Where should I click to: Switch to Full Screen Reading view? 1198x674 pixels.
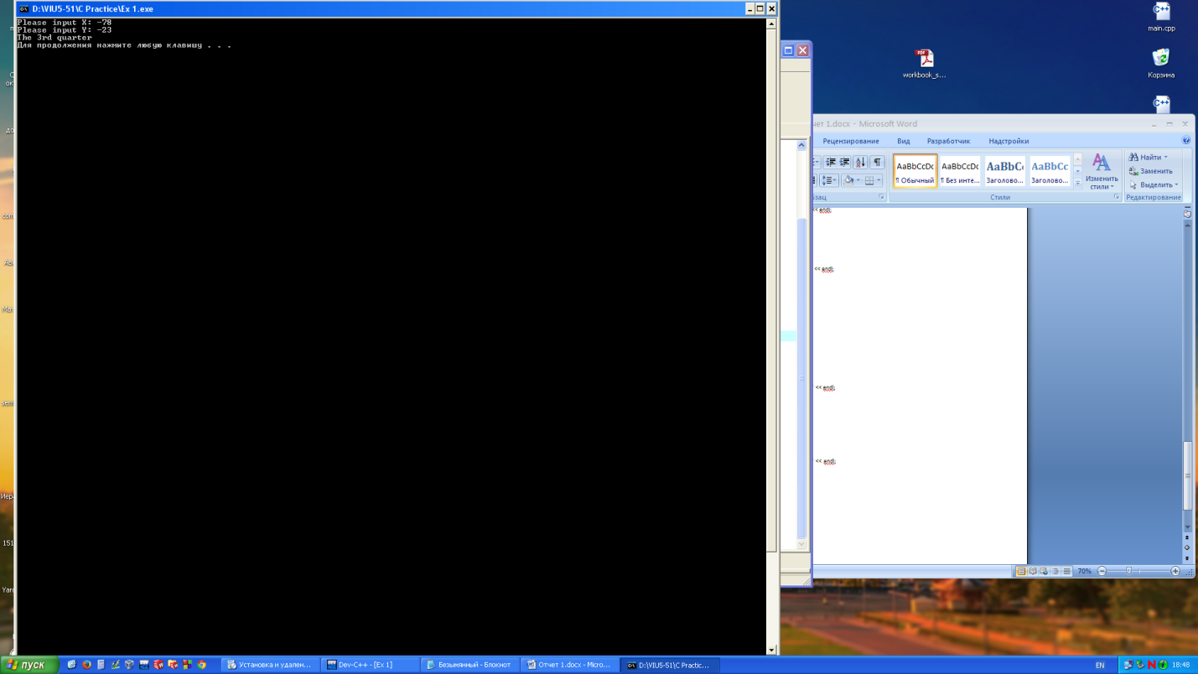coord(1033,571)
